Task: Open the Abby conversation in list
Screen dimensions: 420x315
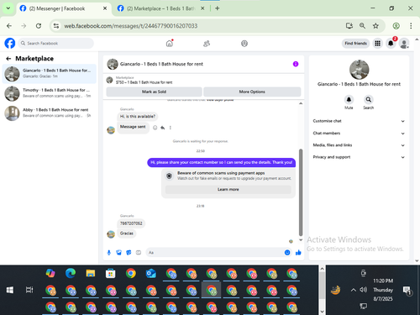Action: tap(50, 113)
